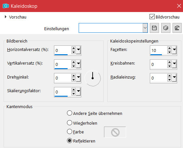Click the Kaleidoskop camera title icon
Viewport: 183px width, 148px height.
(x=6, y=6)
